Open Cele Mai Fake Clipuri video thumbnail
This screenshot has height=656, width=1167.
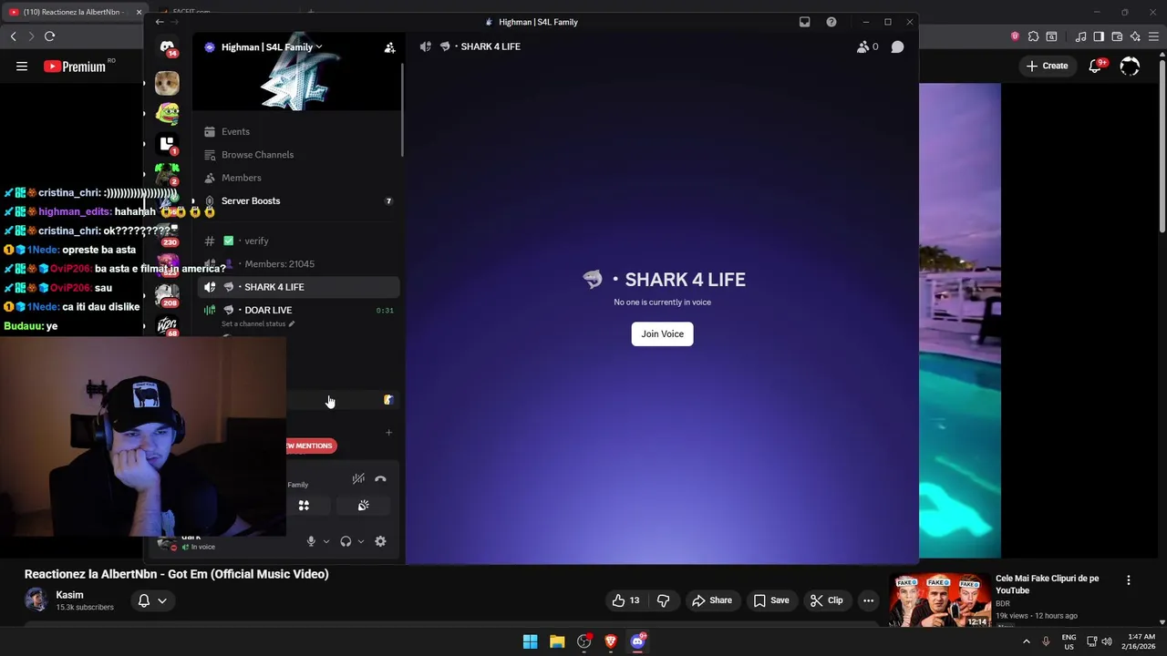point(940,600)
